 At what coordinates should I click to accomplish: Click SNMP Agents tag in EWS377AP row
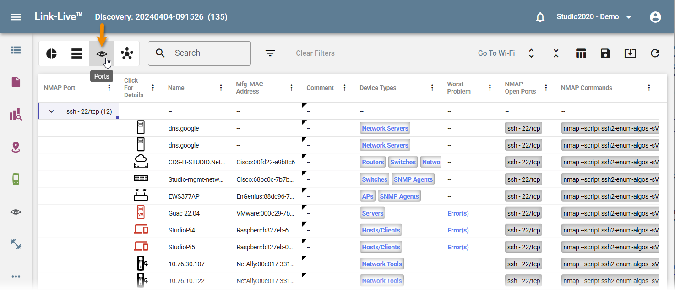point(399,196)
